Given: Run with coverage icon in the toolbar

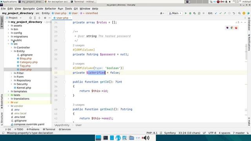Looking at the screenshot, I should [195, 13].
